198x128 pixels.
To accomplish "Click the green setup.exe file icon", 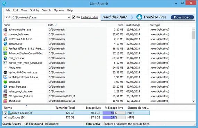I will point(5,82).
